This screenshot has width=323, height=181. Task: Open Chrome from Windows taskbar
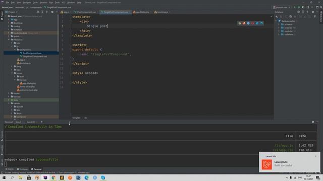point(53,177)
